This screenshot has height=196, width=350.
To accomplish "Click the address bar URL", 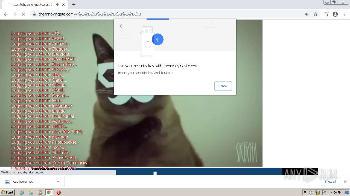I will [x=90, y=14].
